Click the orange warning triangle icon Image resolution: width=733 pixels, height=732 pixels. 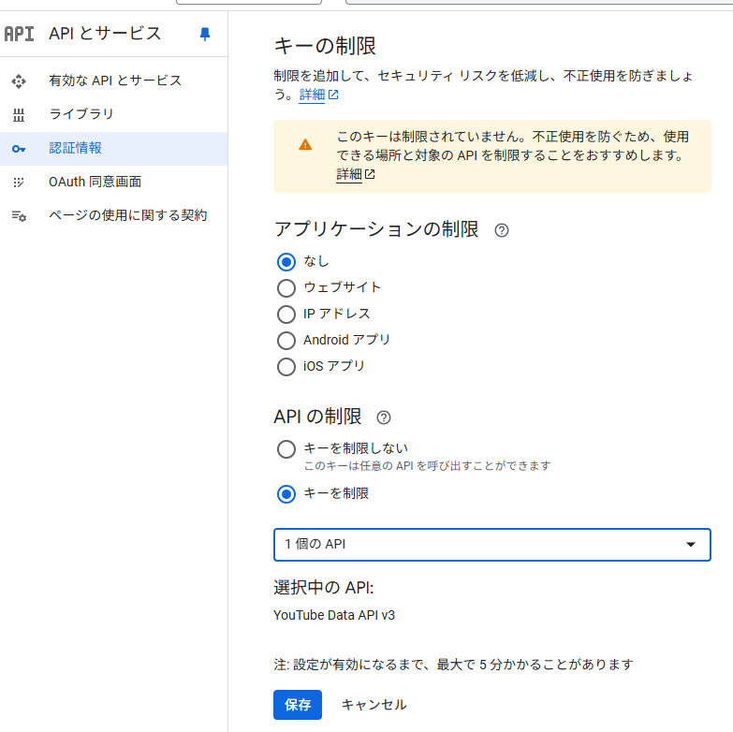pyautogui.click(x=305, y=144)
